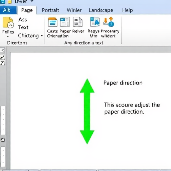The width and height of the screenshot is (171, 171).
Task: Click the small box icon on left ruler
Action: pos(3,140)
